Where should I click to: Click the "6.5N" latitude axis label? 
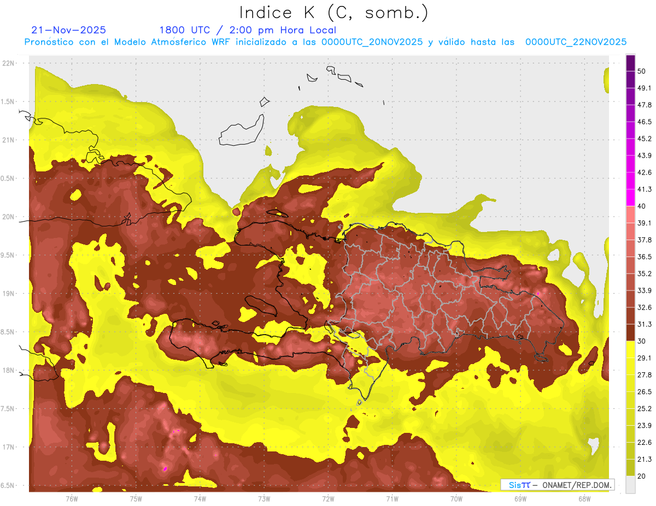coord(7,485)
